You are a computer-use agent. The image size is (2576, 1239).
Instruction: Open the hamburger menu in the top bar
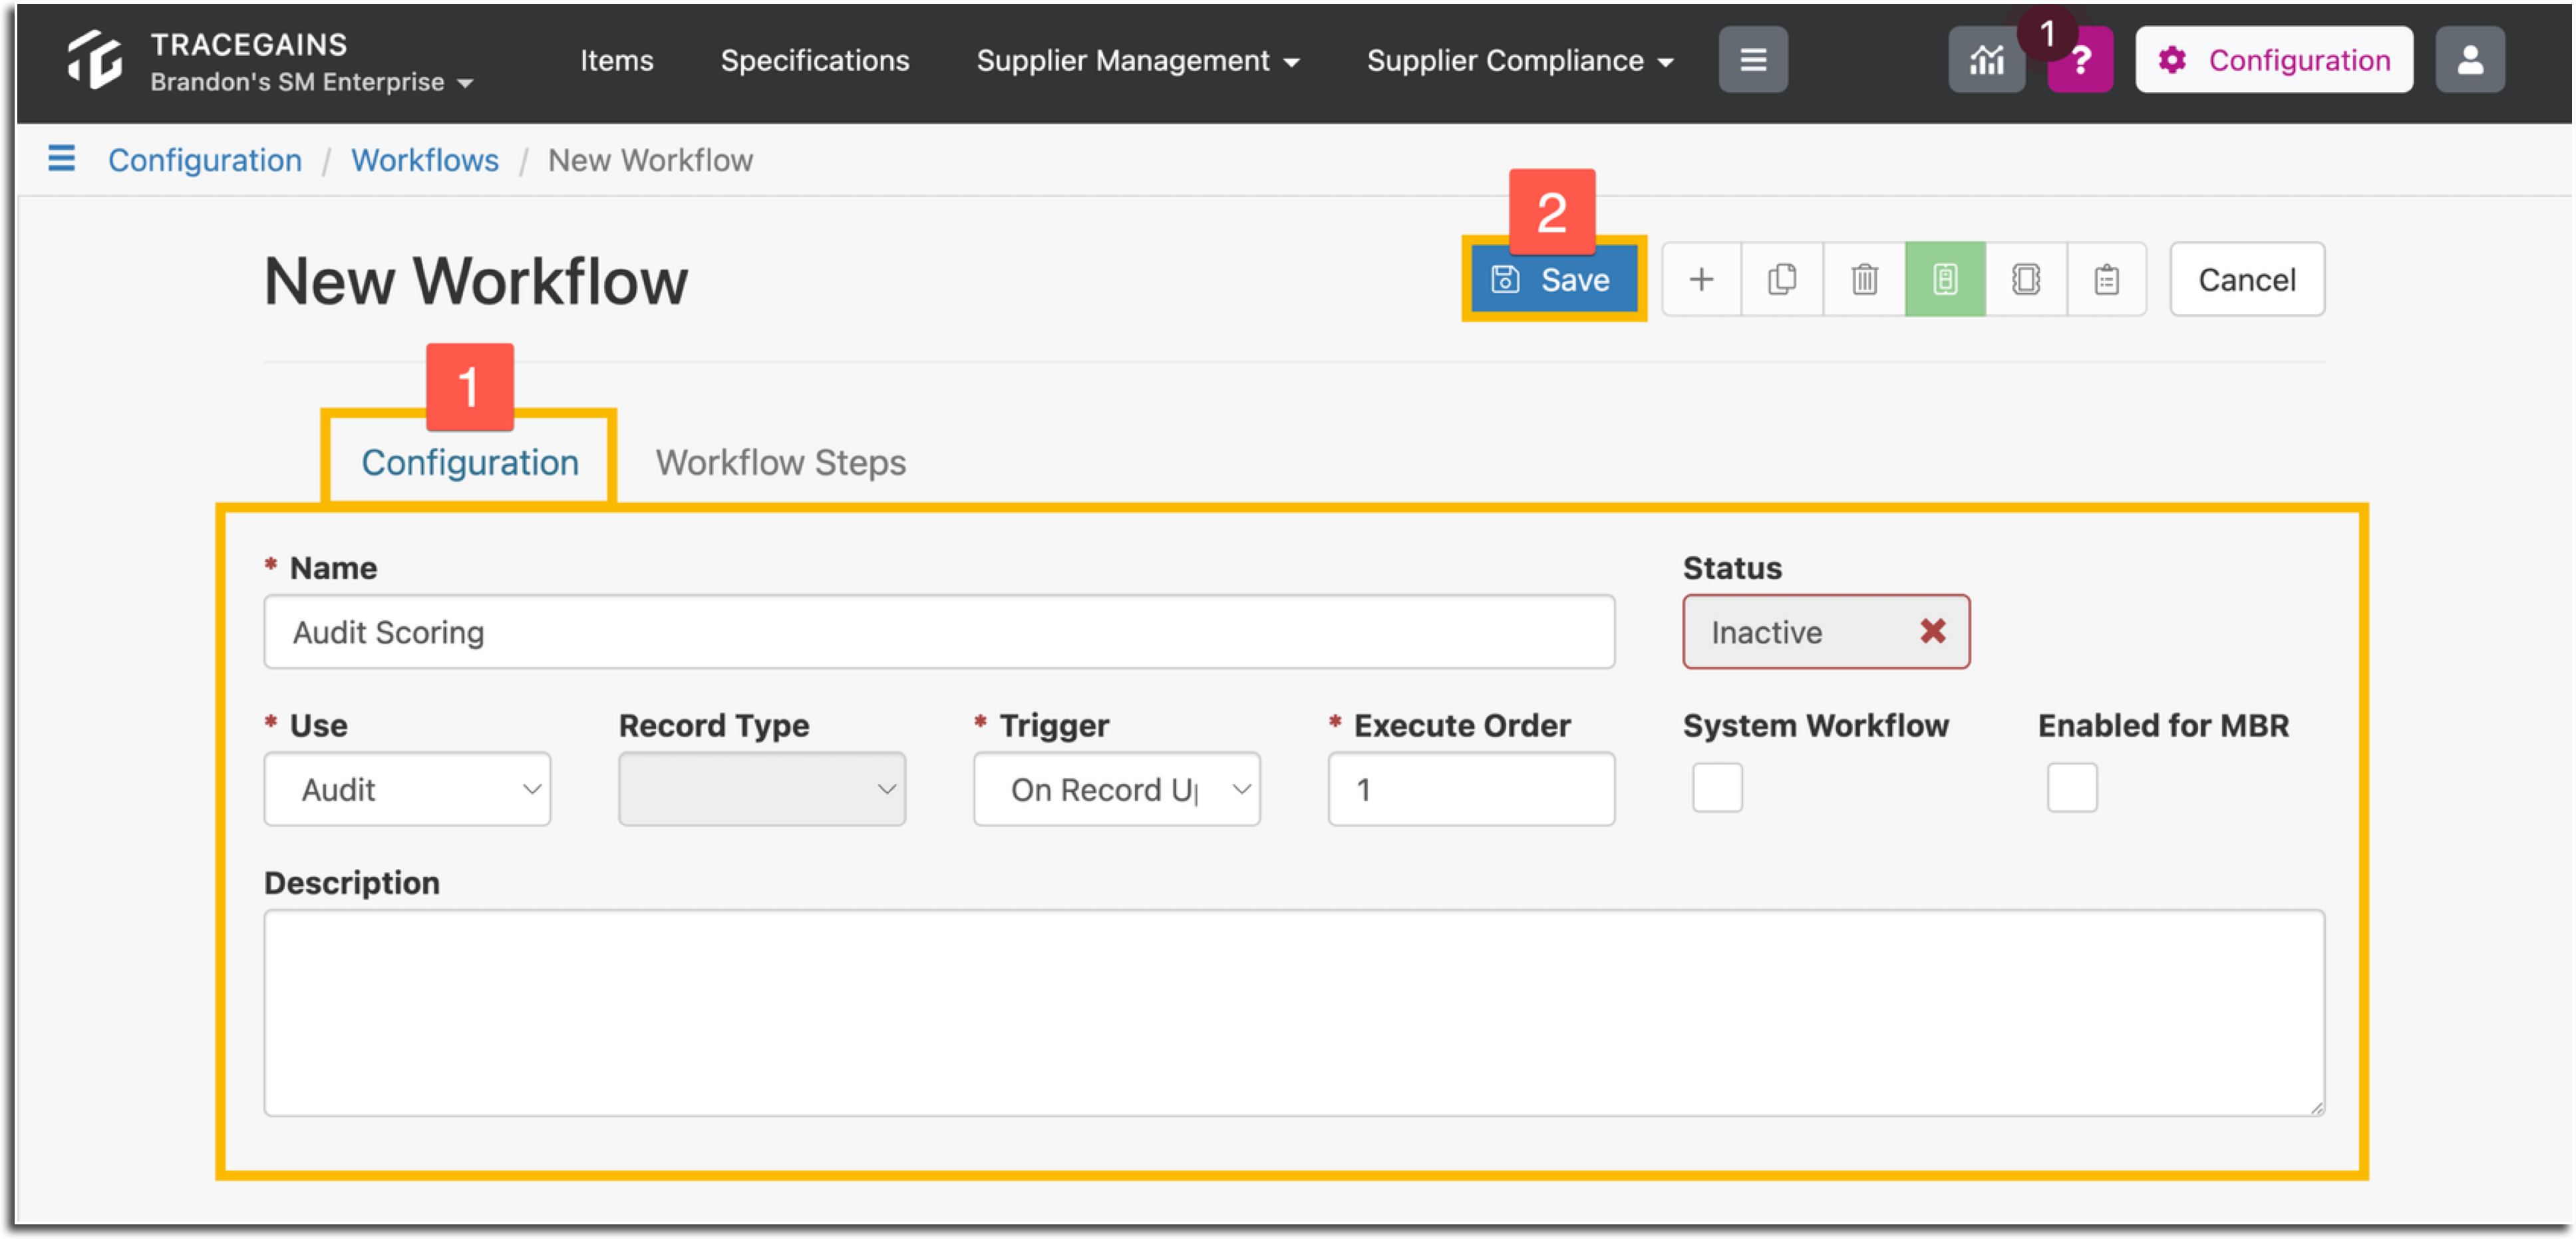click(x=1753, y=59)
